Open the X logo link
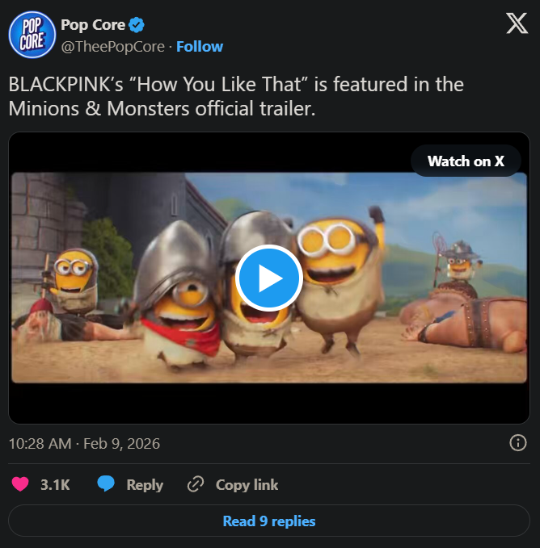Screen dimensions: 540x548 coord(517,24)
